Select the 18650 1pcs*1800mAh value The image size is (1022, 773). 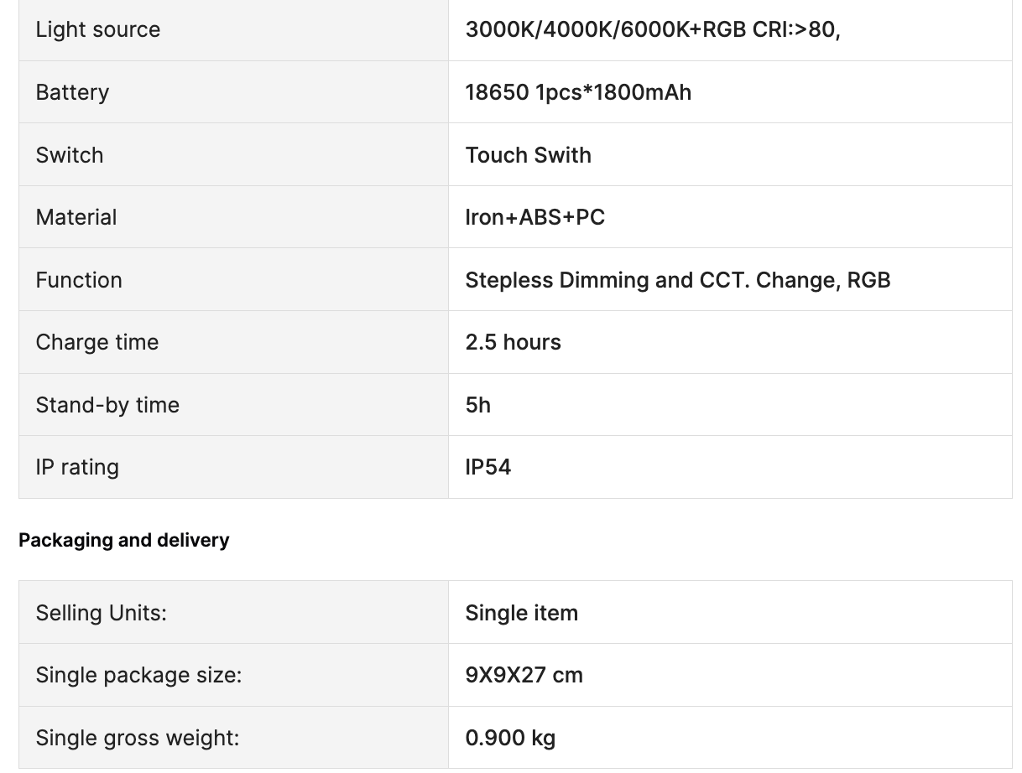pyautogui.click(x=578, y=92)
